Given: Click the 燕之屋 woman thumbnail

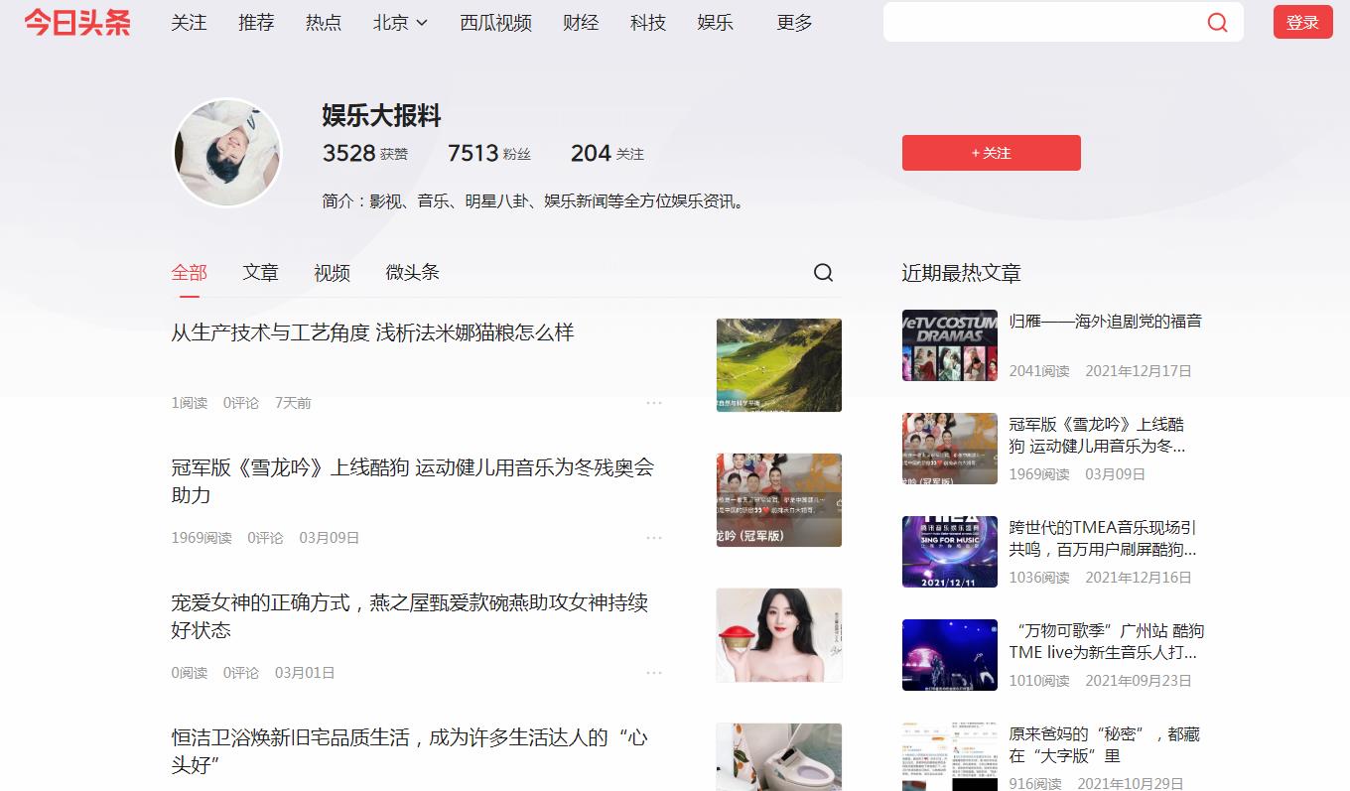Looking at the screenshot, I should (779, 635).
